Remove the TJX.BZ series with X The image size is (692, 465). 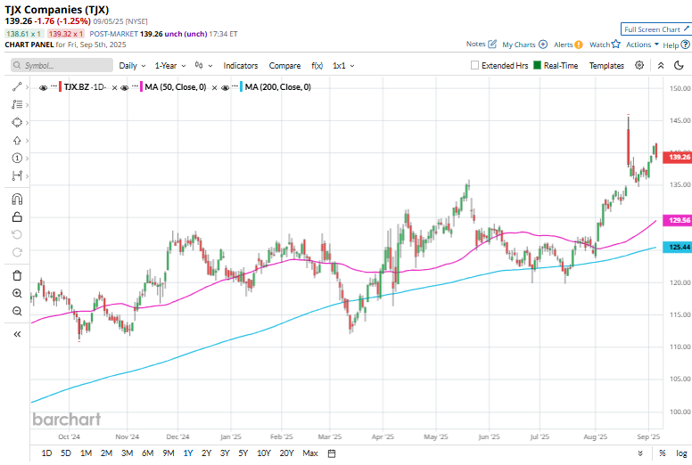point(114,87)
